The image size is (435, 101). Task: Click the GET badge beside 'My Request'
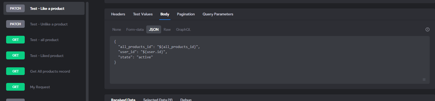15,87
